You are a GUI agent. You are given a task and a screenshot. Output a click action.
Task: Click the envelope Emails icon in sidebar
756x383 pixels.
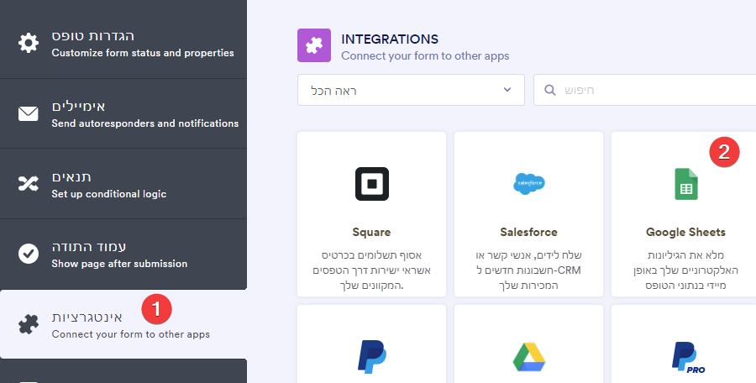tap(29, 113)
